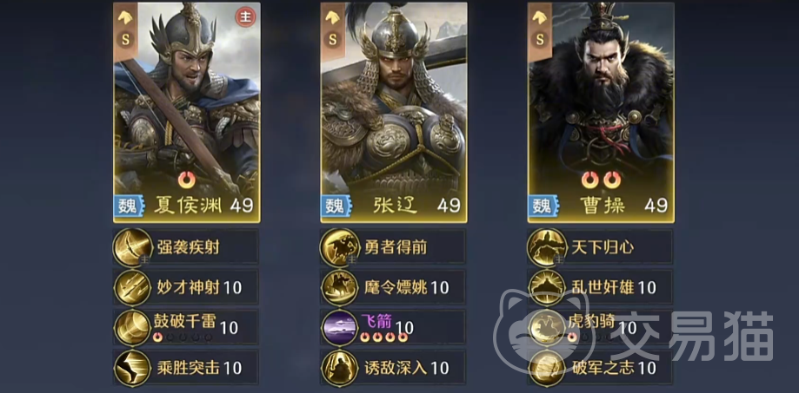Tap the 乘胜突击 skill icon
Screen dimensions: 799x393
[x=132, y=367]
